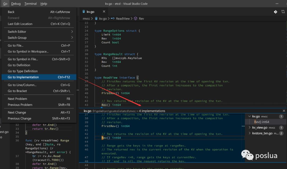Image resolution: width=287 pixels, height=169 pixels.
Task: Click line 36 type ReadView interface
Action: pos(117,77)
